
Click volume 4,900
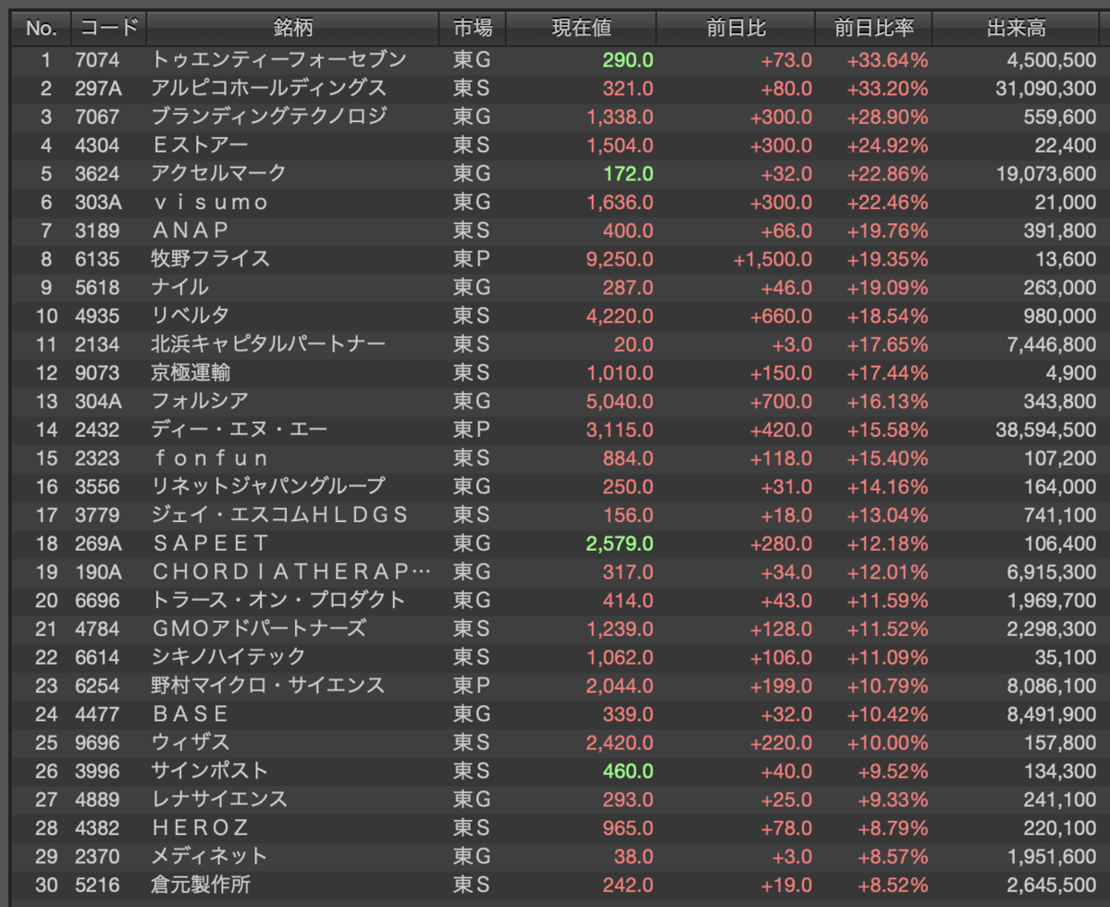click(x=1071, y=372)
